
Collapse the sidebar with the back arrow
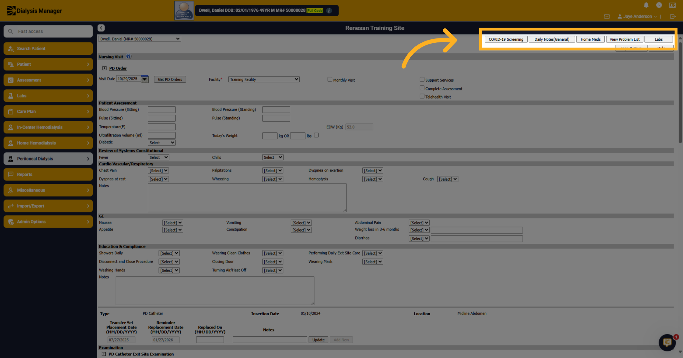(101, 28)
